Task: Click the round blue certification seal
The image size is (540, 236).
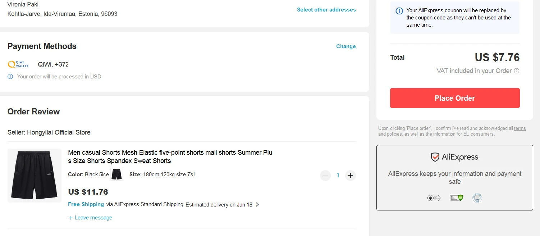Action: (477, 198)
